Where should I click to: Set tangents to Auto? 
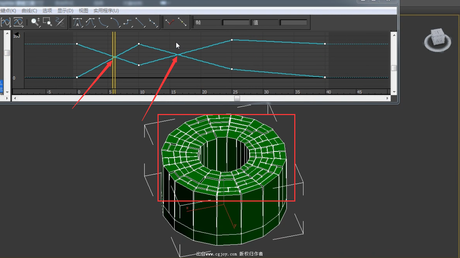[x=78, y=23]
